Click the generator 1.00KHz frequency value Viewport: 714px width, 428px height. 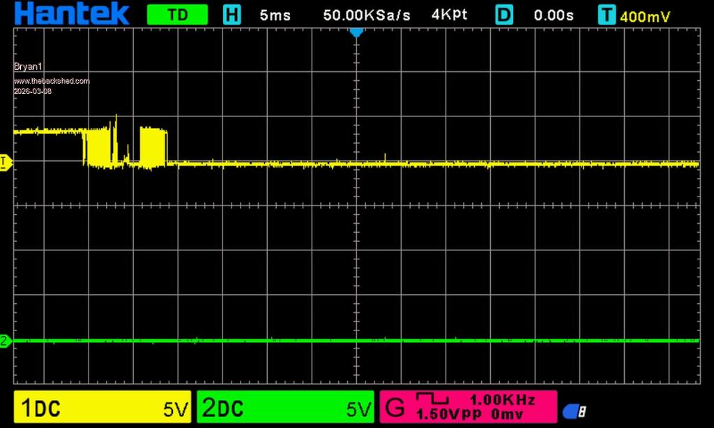502,400
